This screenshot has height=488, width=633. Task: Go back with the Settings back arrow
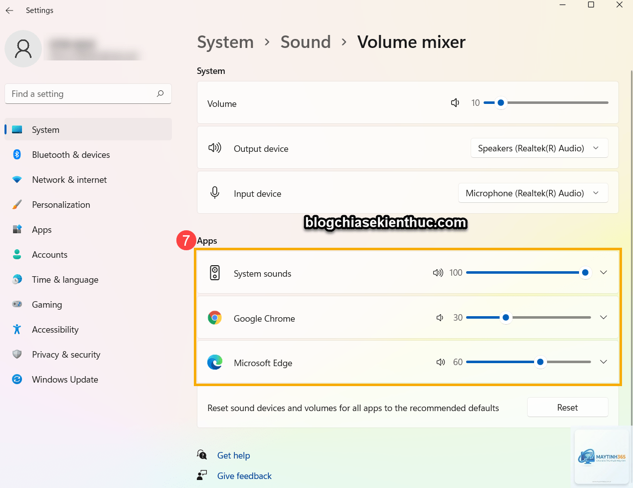[9, 10]
